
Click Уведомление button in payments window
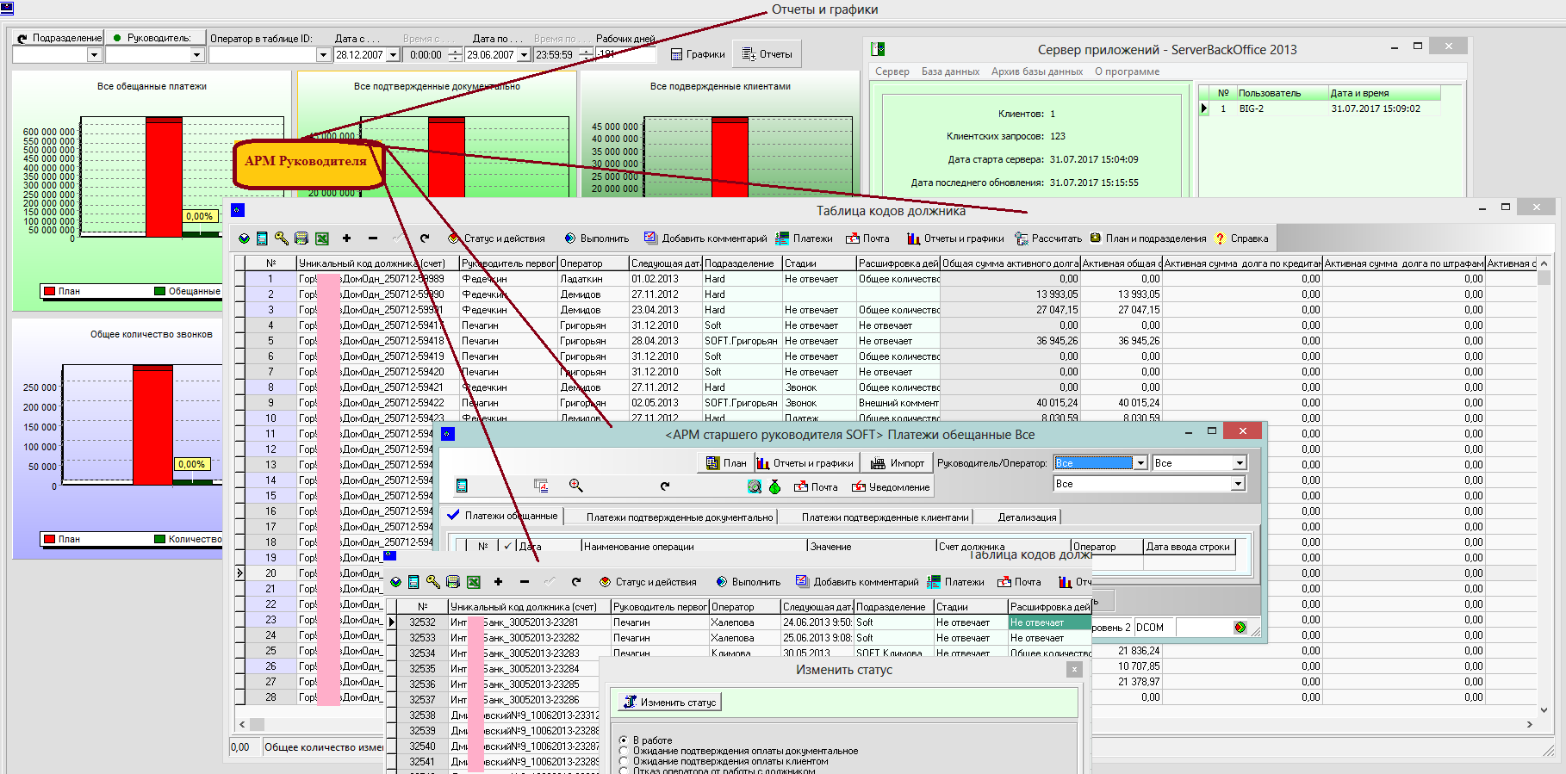click(x=891, y=486)
